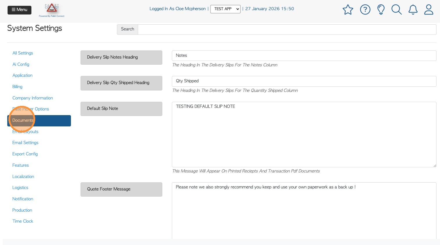Screen dimensions: 440x245
Task: Open the Time Clock settings section
Action: pos(23,221)
